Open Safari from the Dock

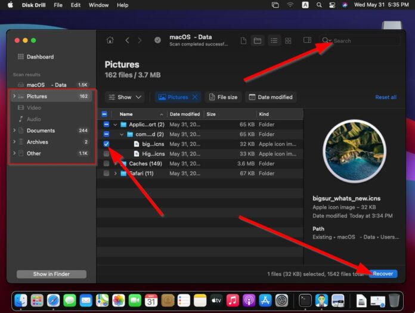coord(53,300)
